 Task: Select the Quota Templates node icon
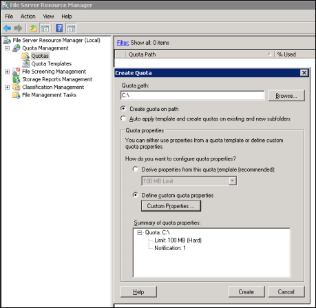(25, 63)
